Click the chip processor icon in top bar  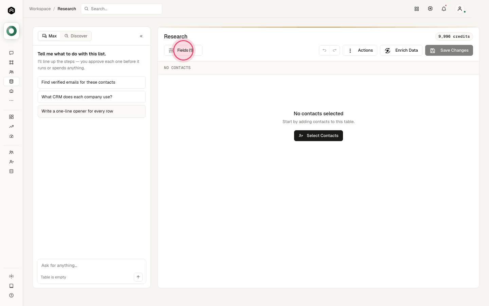coord(430,9)
